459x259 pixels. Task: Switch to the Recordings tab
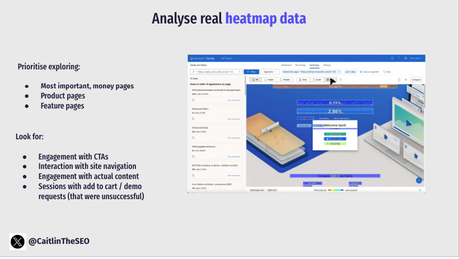(301, 65)
